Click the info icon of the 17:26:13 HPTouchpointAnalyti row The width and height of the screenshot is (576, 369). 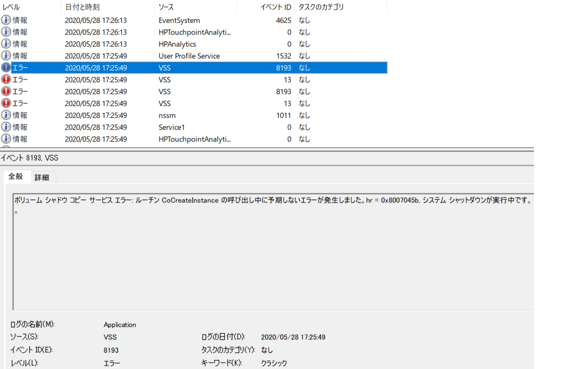coord(6,32)
